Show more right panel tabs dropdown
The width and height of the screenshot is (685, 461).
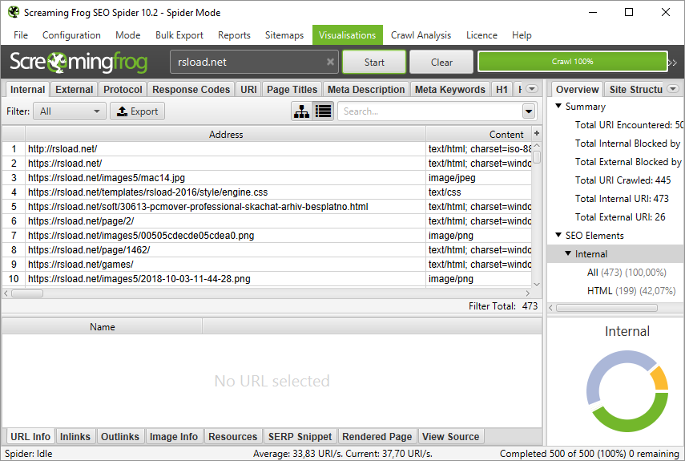click(673, 89)
